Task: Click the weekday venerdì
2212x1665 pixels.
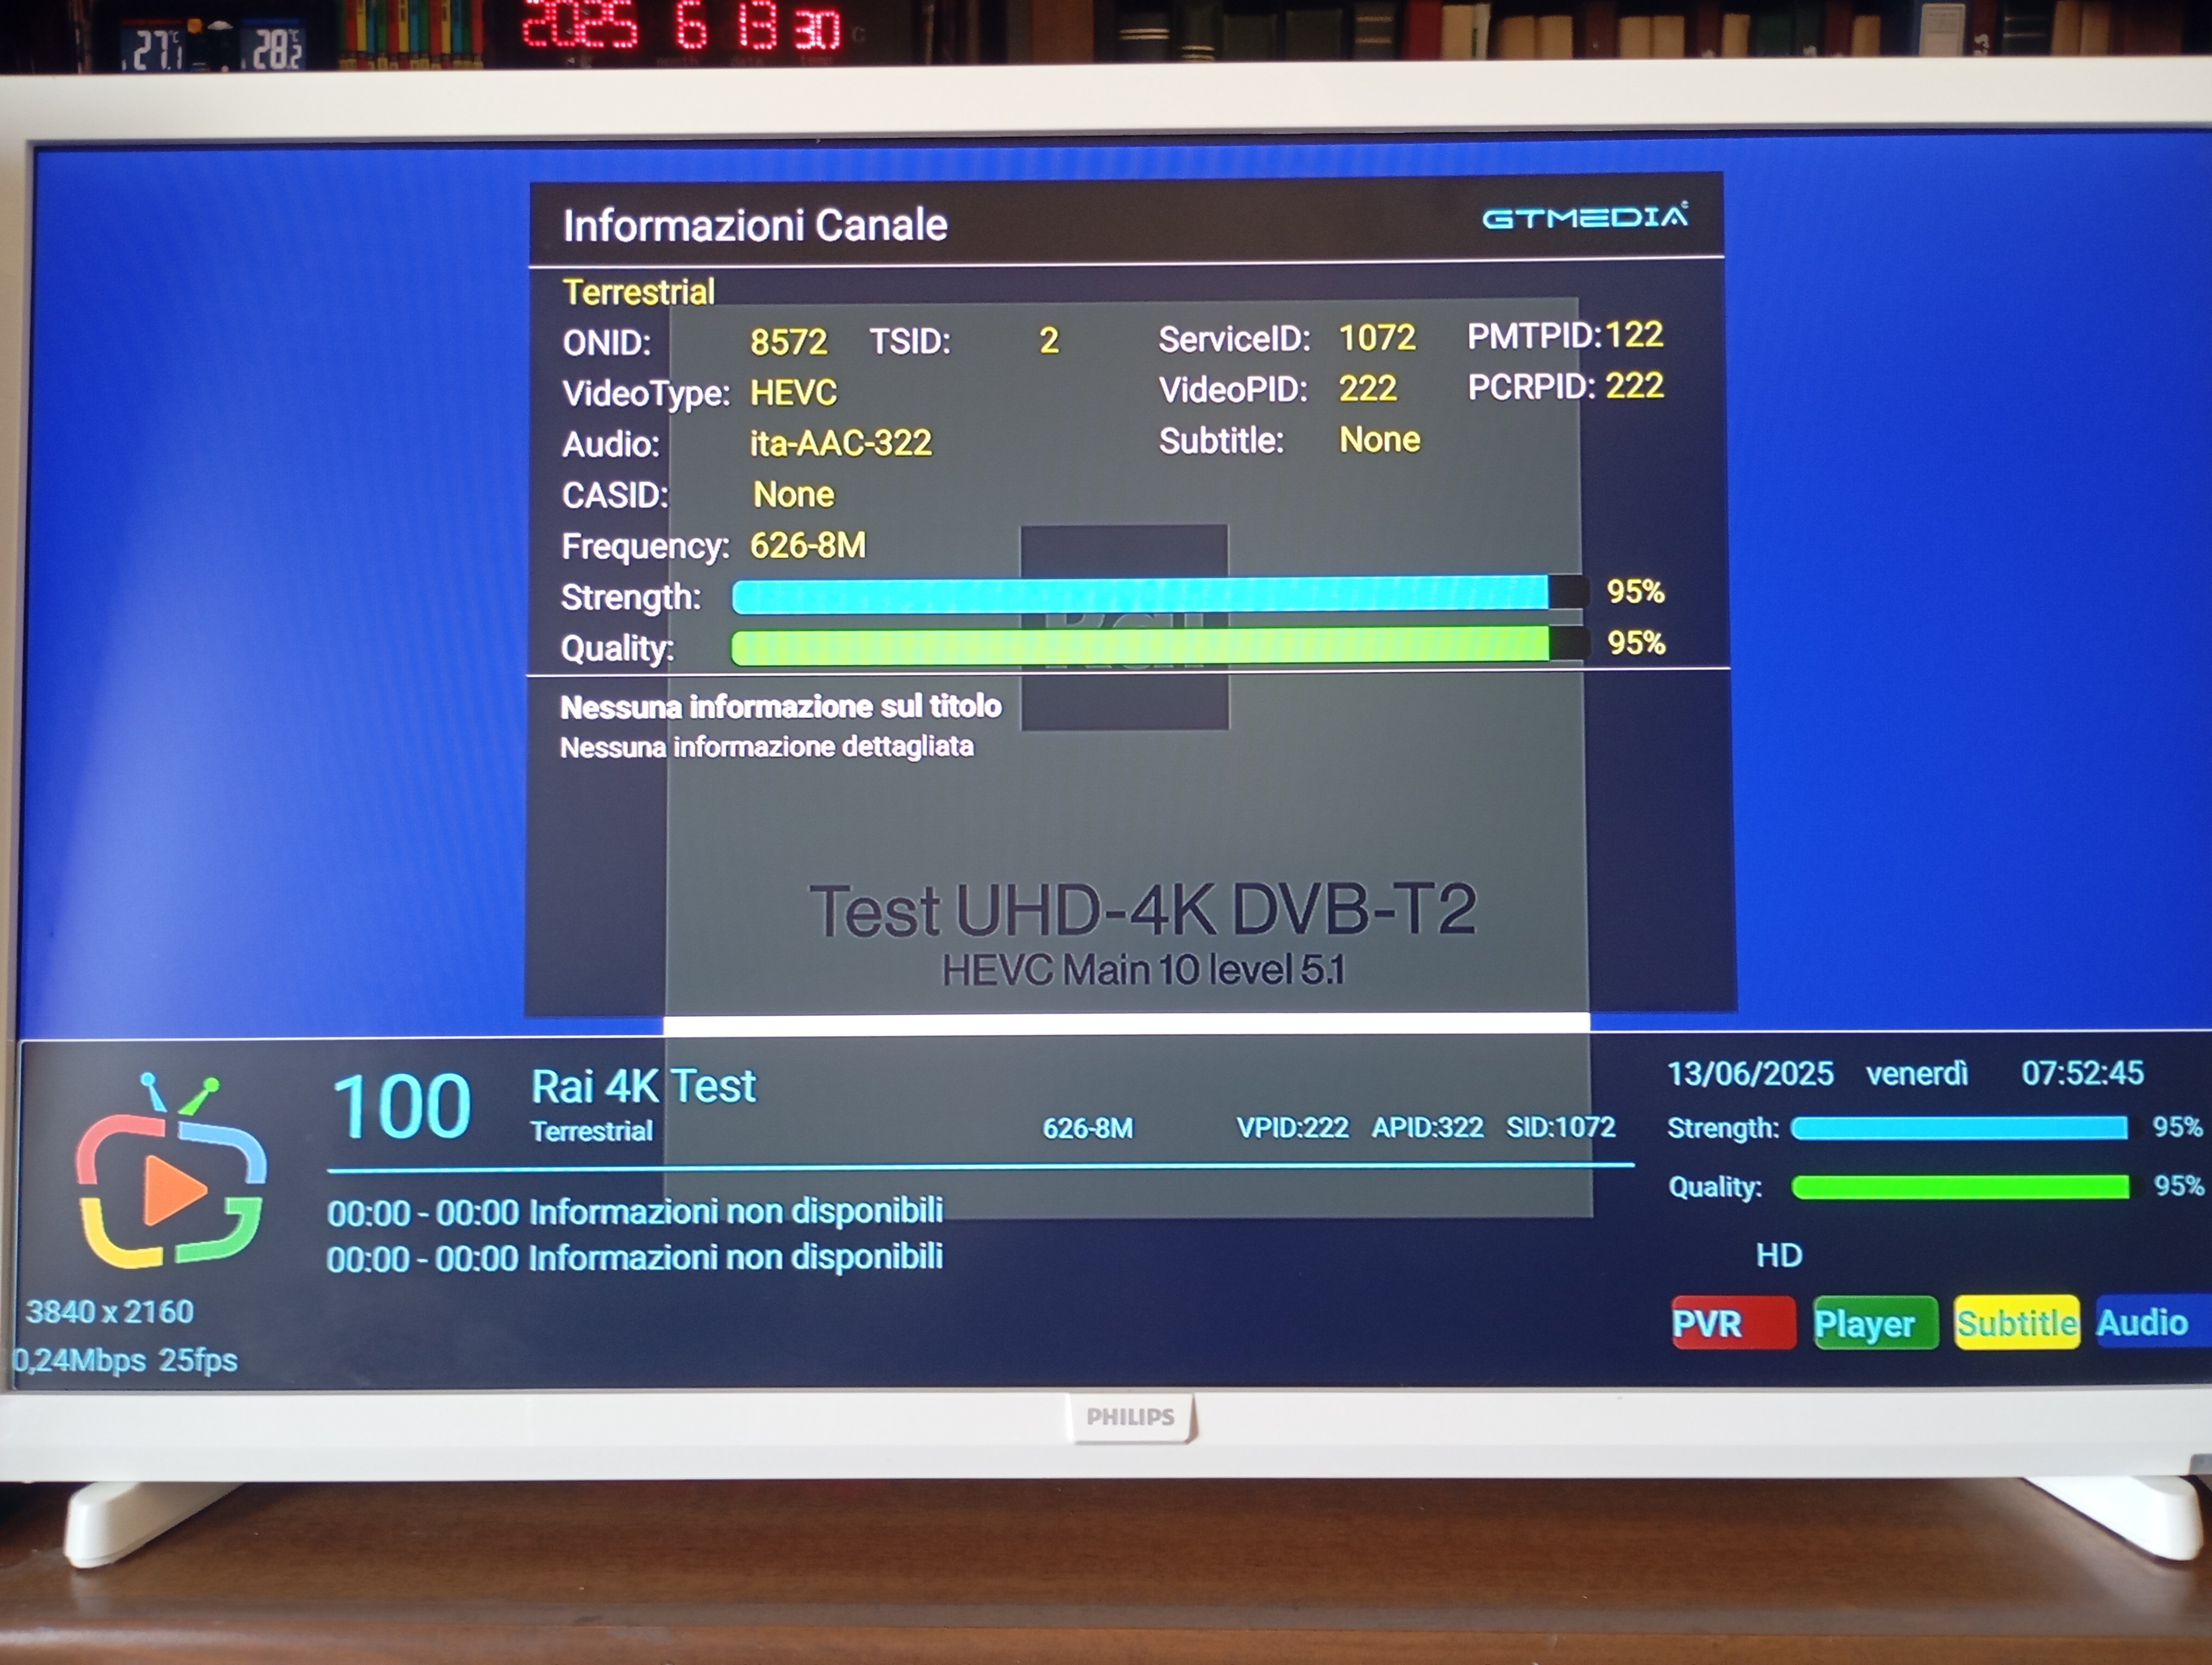Action: tap(1917, 1074)
